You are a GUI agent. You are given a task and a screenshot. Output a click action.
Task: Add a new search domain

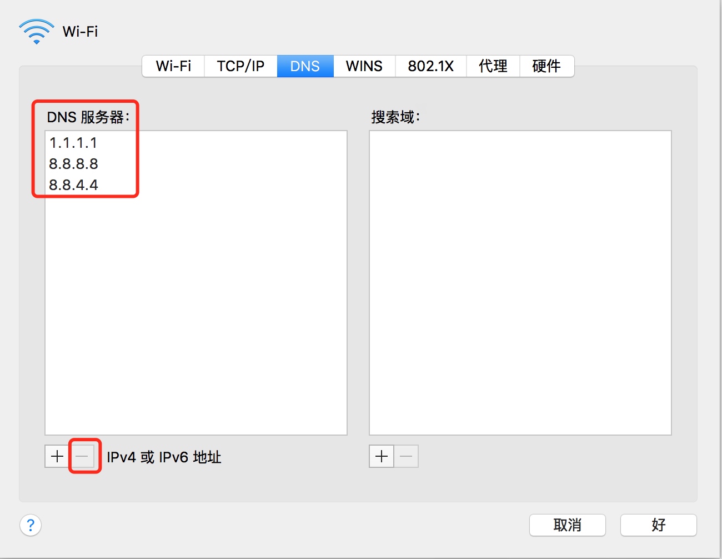pyautogui.click(x=382, y=457)
